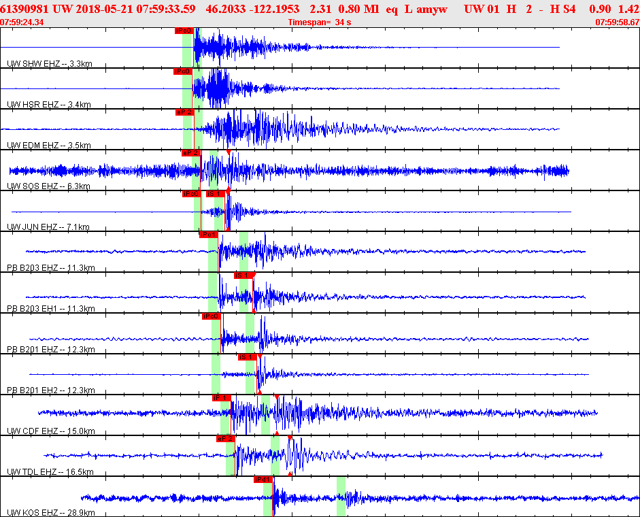Select the PB B201 EHZ -- 12.3km label

click(x=51, y=350)
